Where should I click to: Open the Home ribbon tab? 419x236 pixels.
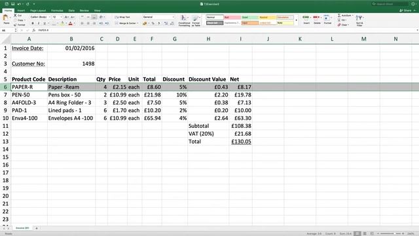pos(8,10)
